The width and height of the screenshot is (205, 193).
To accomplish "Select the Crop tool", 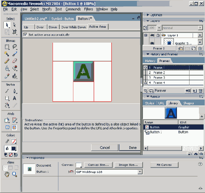I will [14, 32].
